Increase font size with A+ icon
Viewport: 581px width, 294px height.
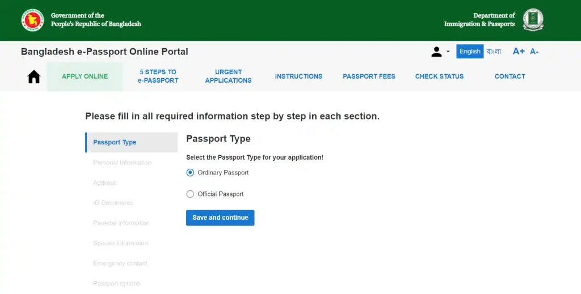tap(519, 52)
